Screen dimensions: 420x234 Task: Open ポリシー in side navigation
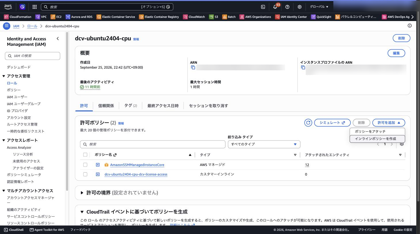tap(14, 90)
